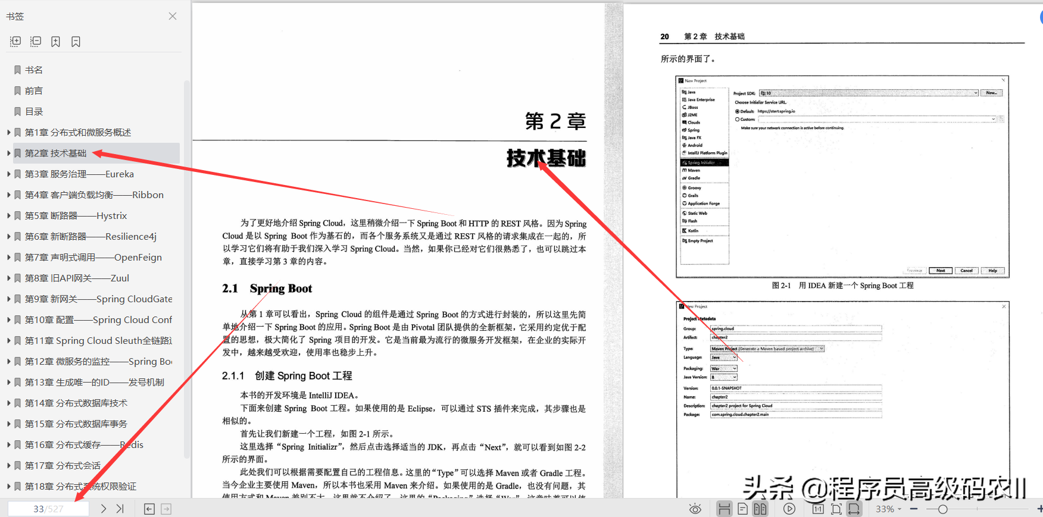Image resolution: width=1043 pixels, height=517 pixels.
Task: Click the page number field showing 33/527
Action: click(48, 509)
